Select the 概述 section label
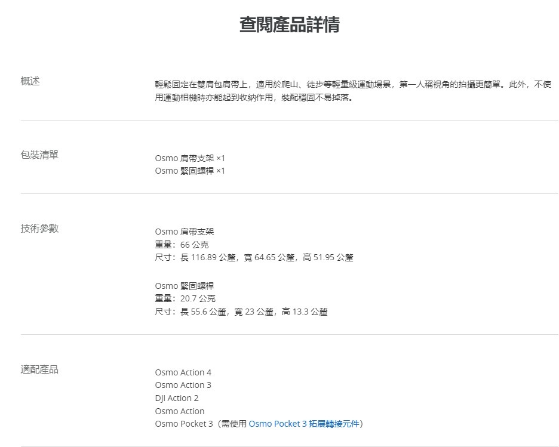The image size is (559, 447). (x=30, y=81)
